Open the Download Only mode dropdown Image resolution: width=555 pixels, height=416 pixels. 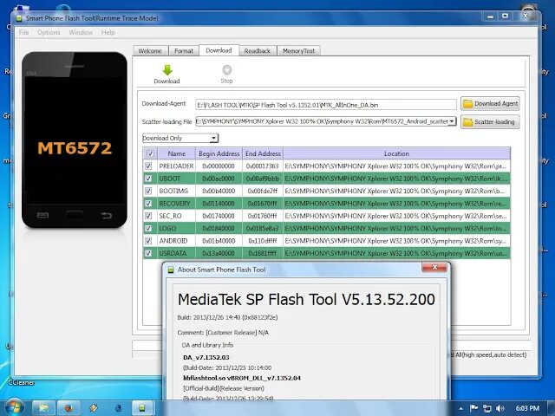180,138
